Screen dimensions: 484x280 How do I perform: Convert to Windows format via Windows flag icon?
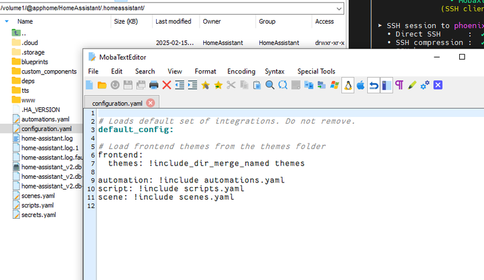pos(335,85)
